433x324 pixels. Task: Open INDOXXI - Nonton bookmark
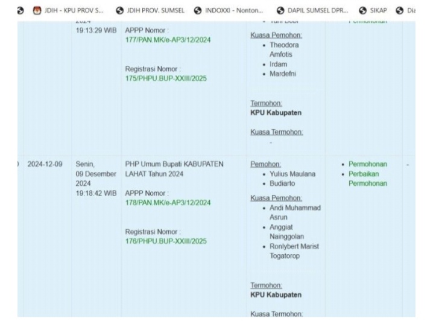[x=234, y=10]
